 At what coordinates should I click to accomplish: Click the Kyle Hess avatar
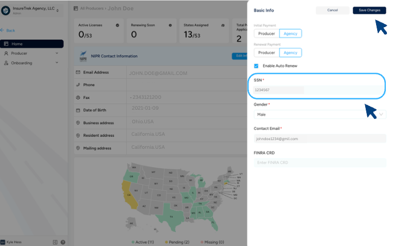pos(3,242)
